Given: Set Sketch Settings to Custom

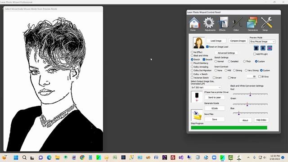Looking at the screenshot, I should [256, 61].
